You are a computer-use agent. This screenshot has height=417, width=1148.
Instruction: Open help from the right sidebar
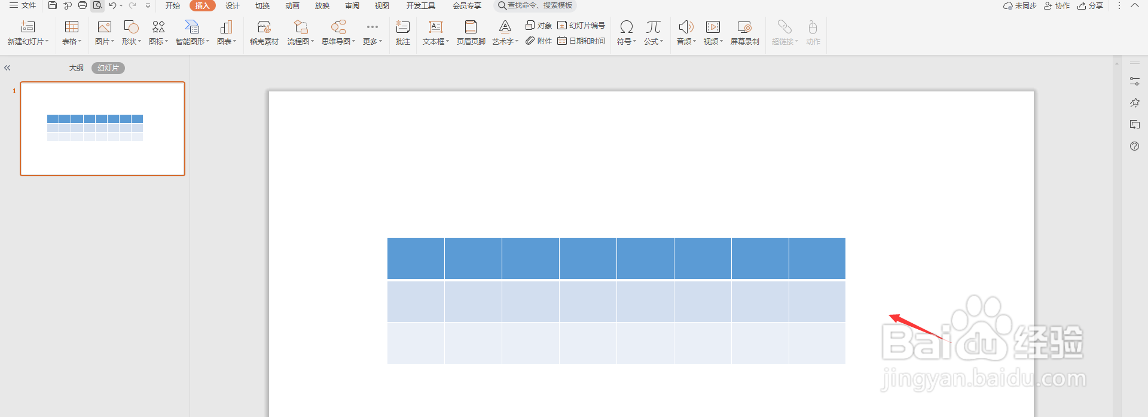(1134, 146)
